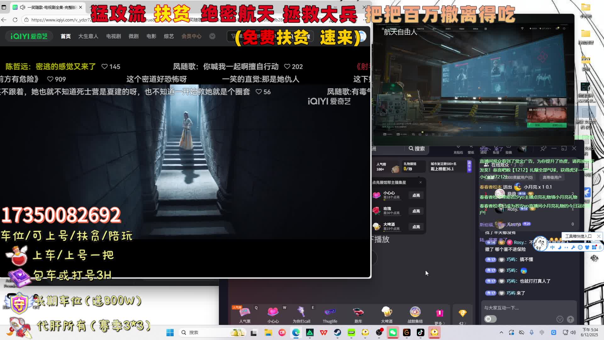Adjust system volume speaker icon

(573, 332)
